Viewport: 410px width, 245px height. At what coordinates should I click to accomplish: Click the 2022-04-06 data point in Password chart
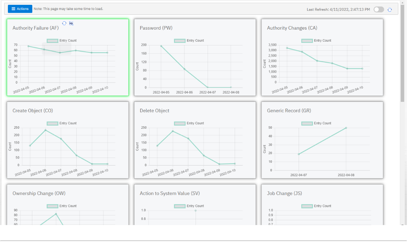pyautogui.click(x=184, y=69)
